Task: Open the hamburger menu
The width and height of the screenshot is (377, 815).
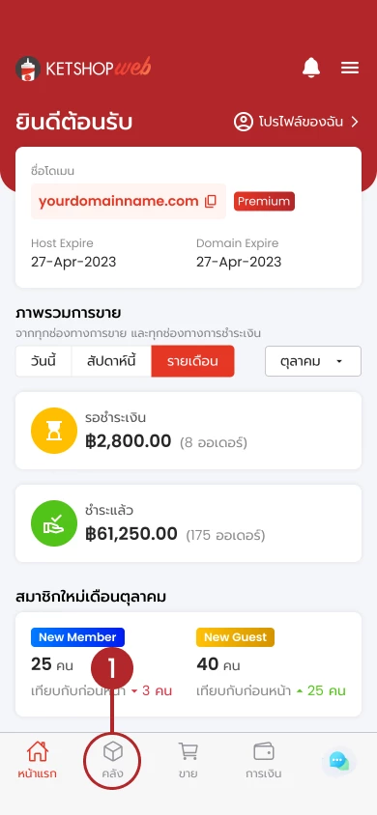Action: pos(350,69)
